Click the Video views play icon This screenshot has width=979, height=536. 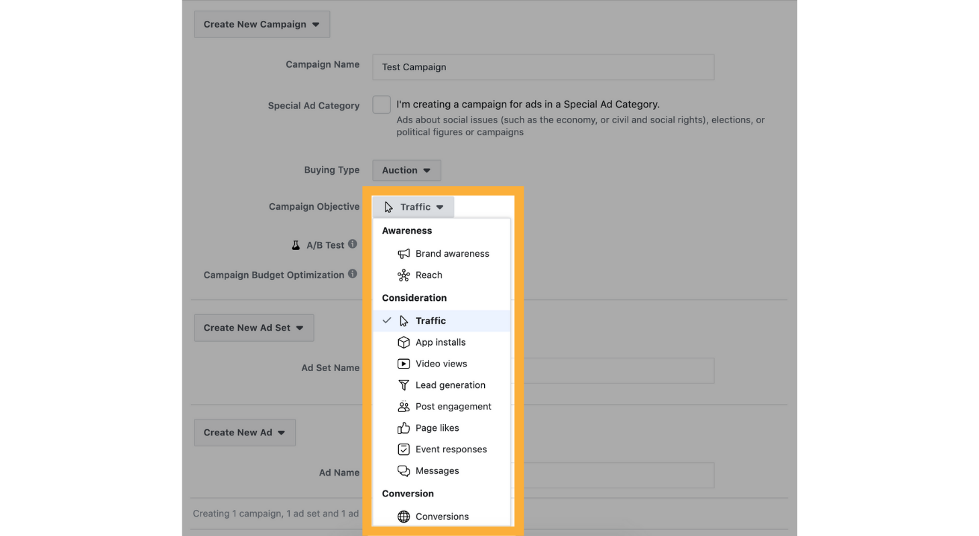[x=404, y=363]
